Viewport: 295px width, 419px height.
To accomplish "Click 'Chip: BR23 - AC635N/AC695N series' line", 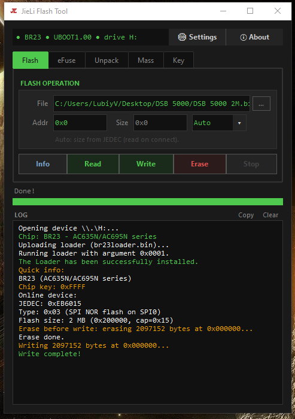I will coord(87,236).
